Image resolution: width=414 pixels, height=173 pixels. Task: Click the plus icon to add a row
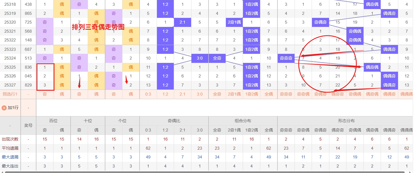[4, 108]
